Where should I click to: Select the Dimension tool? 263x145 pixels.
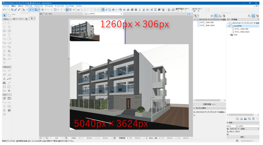[4, 71]
